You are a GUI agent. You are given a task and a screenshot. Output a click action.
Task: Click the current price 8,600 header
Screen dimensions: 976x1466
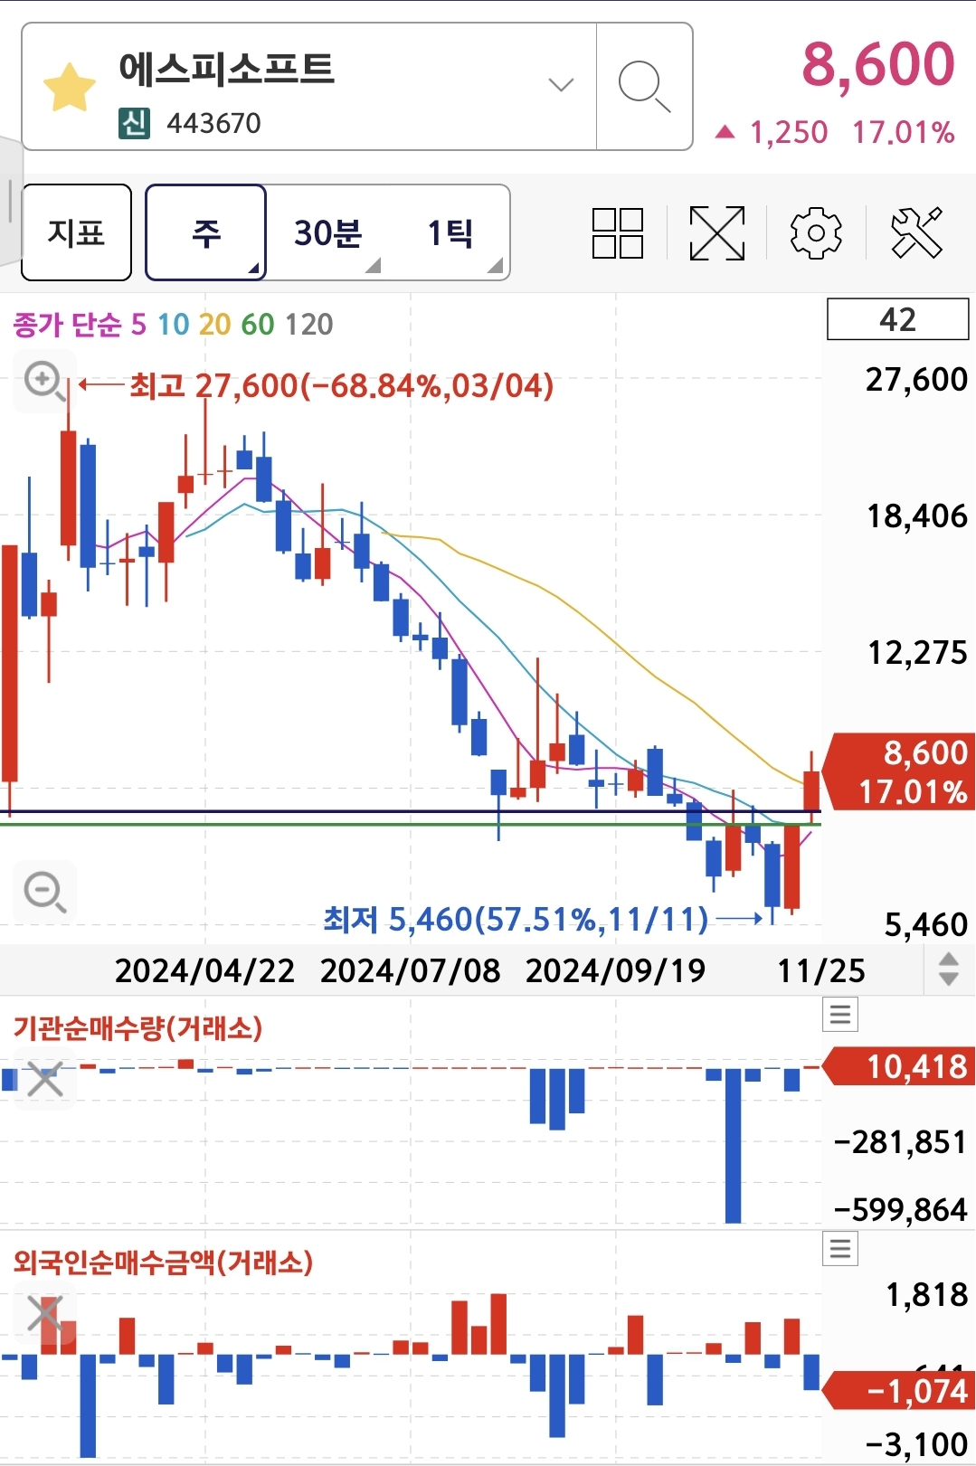pos(877,64)
